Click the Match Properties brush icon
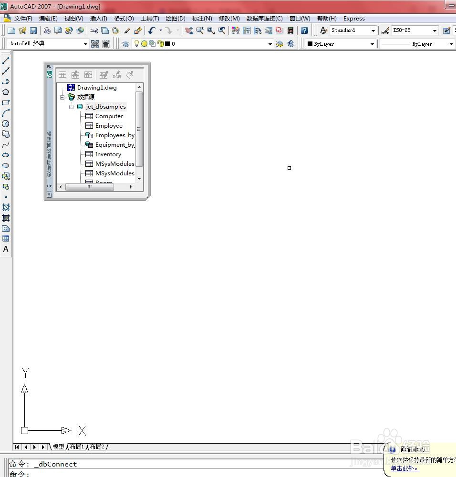456x477 pixels. [x=126, y=30]
